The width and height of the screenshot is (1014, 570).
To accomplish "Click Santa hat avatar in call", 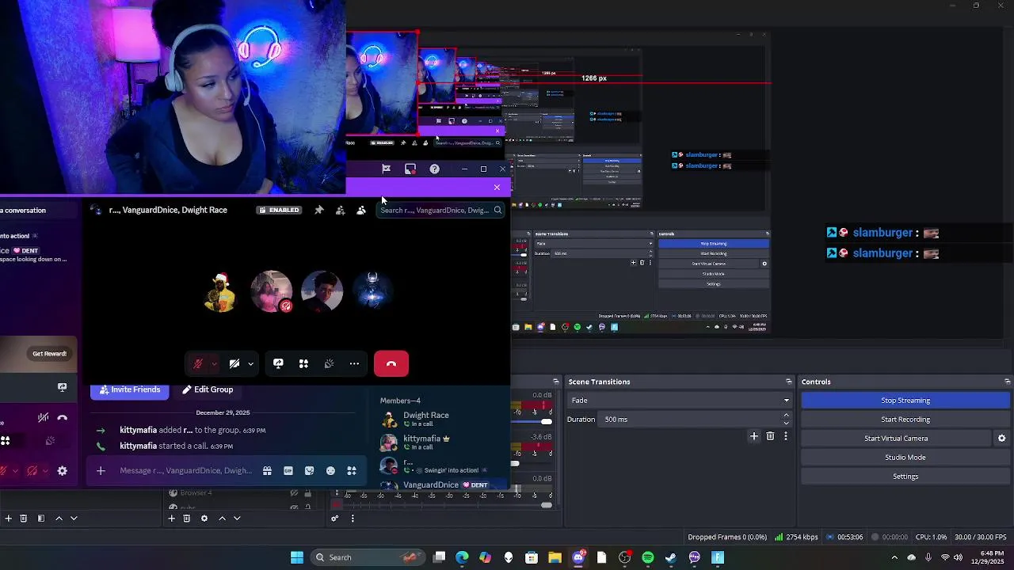I will tap(220, 291).
